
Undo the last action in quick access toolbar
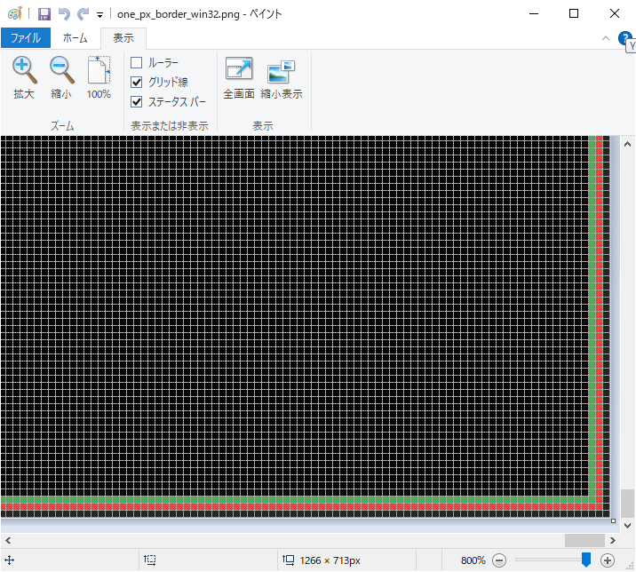pyautogui.click(x=64, y=14)
